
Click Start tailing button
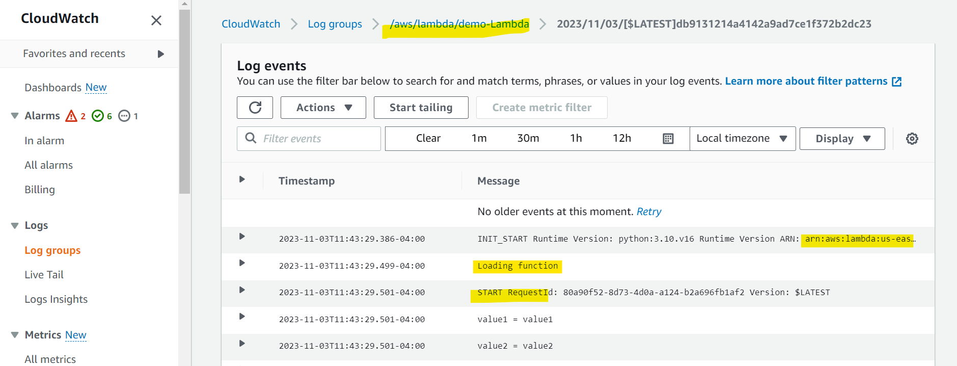coord(421,108)
